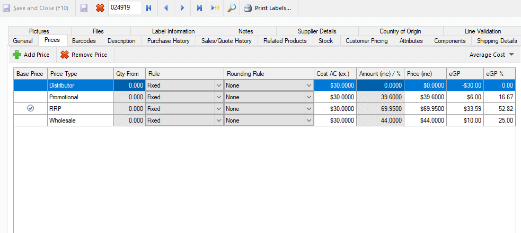Select the RRP price type cell
Image resolution: width=521 pixels, height=233 pixels.
(81, 109)
